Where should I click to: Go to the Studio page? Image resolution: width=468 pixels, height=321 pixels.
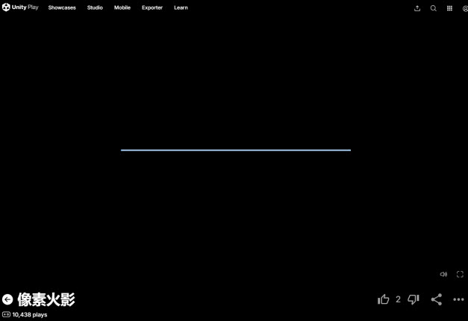95,7
